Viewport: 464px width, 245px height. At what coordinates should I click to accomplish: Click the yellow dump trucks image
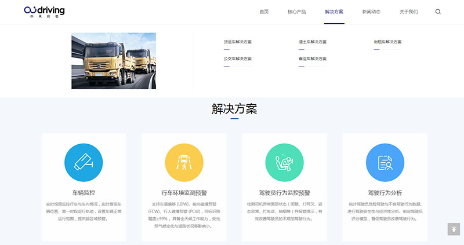(114, 61)
